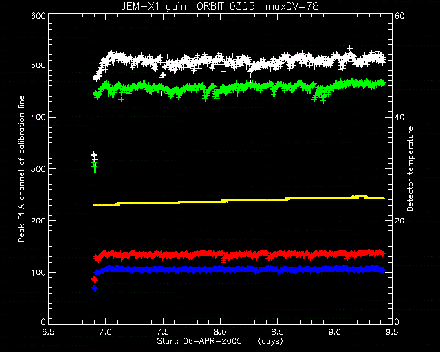440x352 pixels.
Task: Click the 6.5 tick label on x-axis
Action: click(x=49, y=332)
